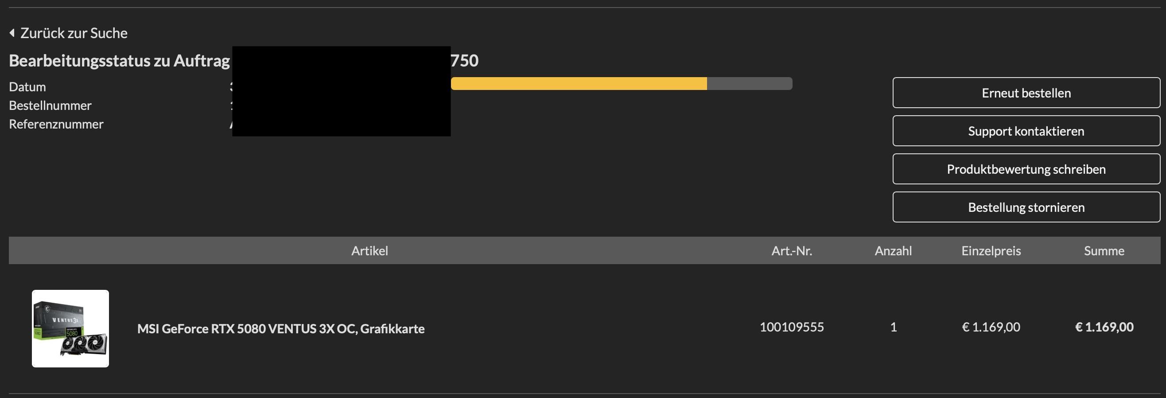Click the Anzahl column header

click(893, 250)
